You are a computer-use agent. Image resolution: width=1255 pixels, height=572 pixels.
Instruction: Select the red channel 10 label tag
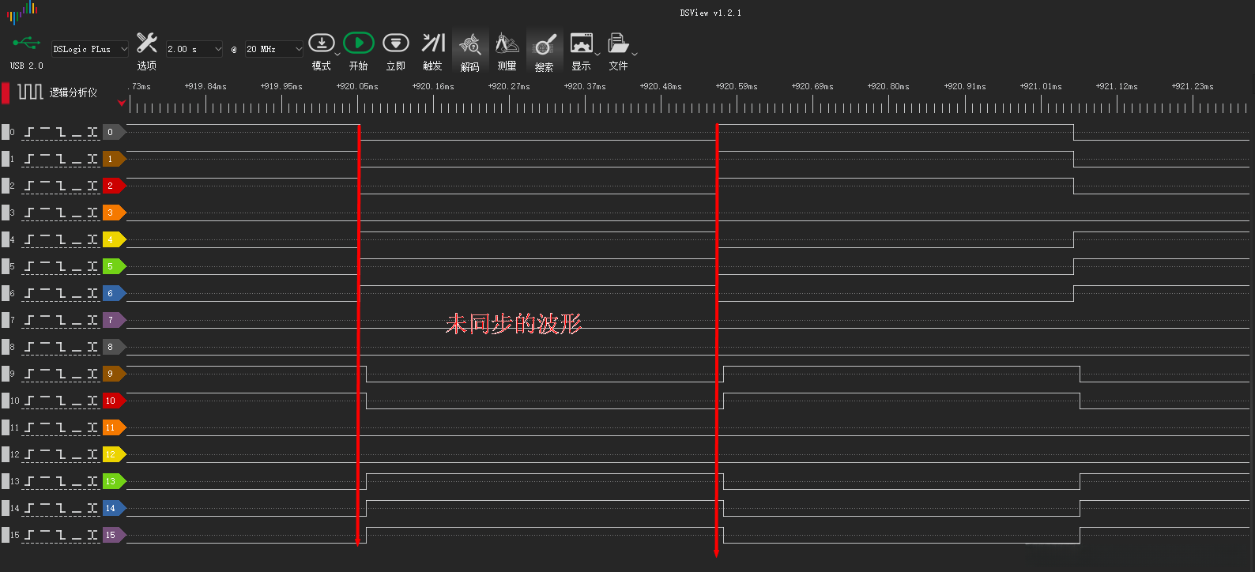pyautogui.click(x=114, y=401)
